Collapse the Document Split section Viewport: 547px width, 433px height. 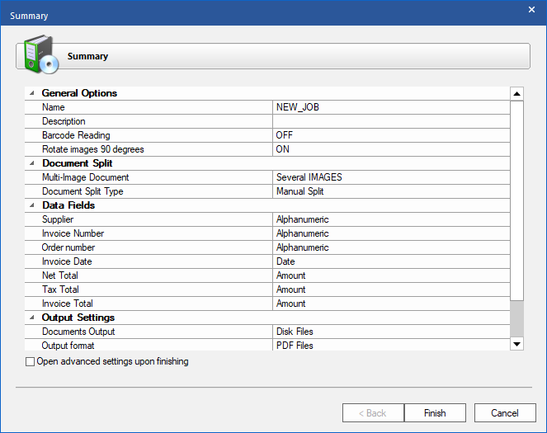31,163
